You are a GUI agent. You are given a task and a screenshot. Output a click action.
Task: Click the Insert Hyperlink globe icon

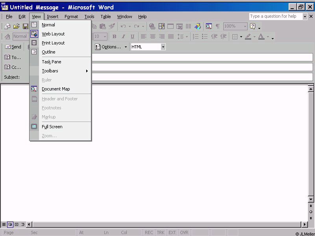click(x=152, y=26)
